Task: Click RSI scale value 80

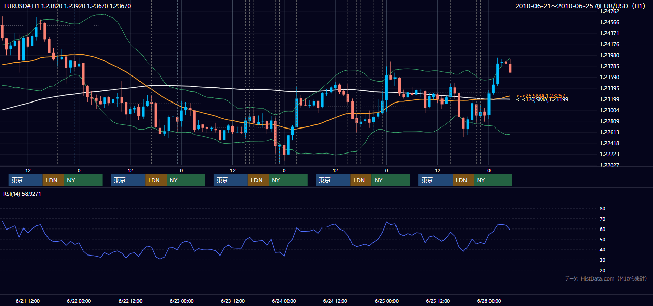Action: [602, 209]
